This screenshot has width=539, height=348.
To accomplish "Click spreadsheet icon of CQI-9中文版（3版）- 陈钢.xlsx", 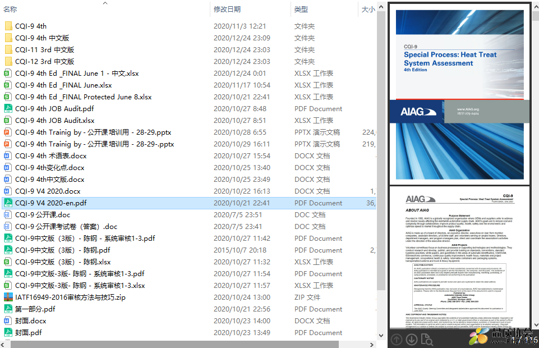I will (x=7, y=262).
